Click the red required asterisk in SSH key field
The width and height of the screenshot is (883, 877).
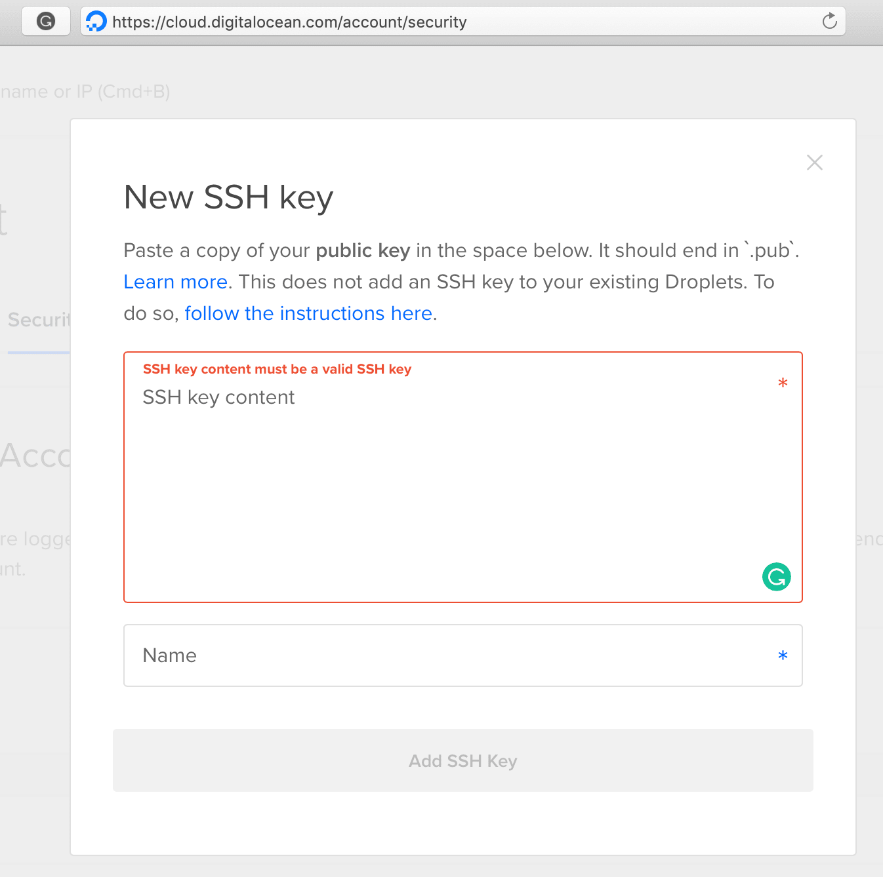click(x=783, y=383)
